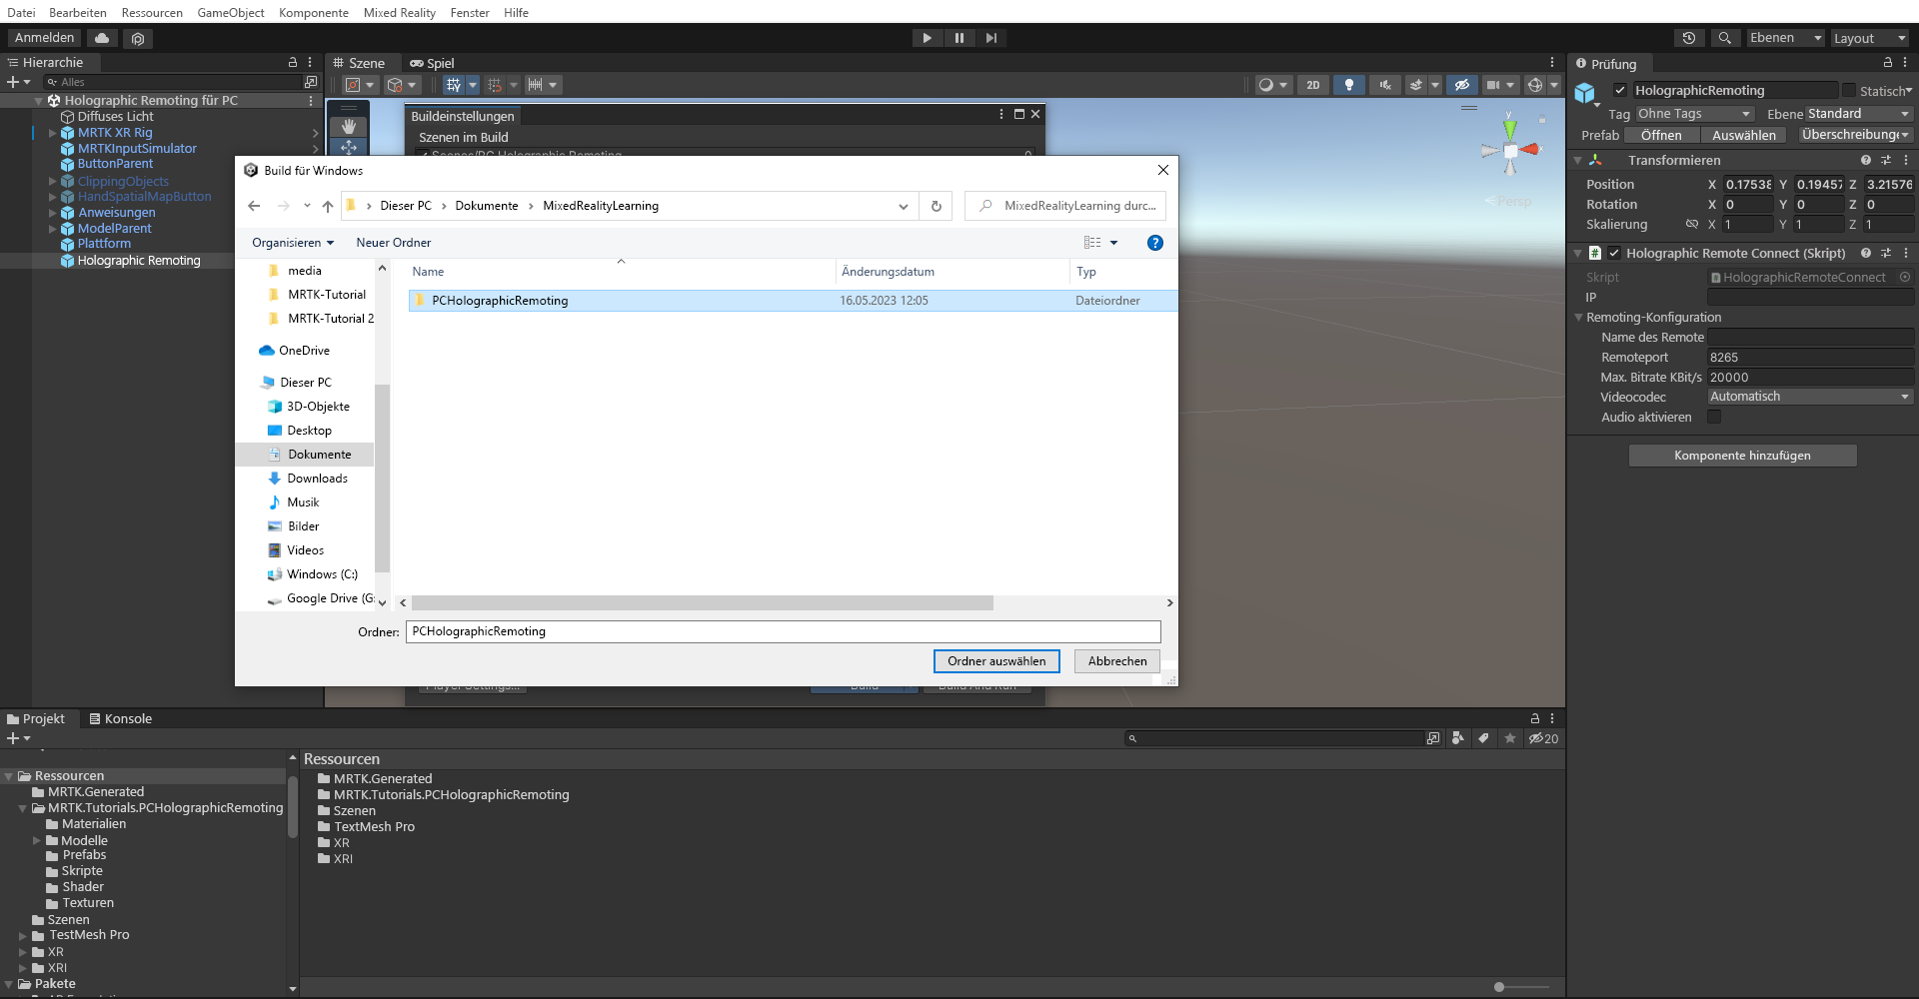Open the cloud services icon next to Anmelden

tap(101, 38)
